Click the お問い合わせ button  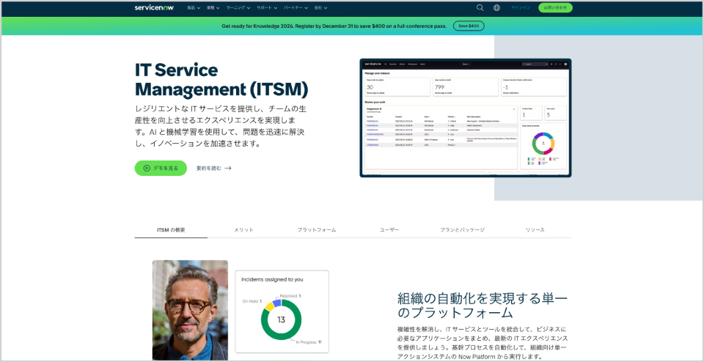click(x=555, y=7)
